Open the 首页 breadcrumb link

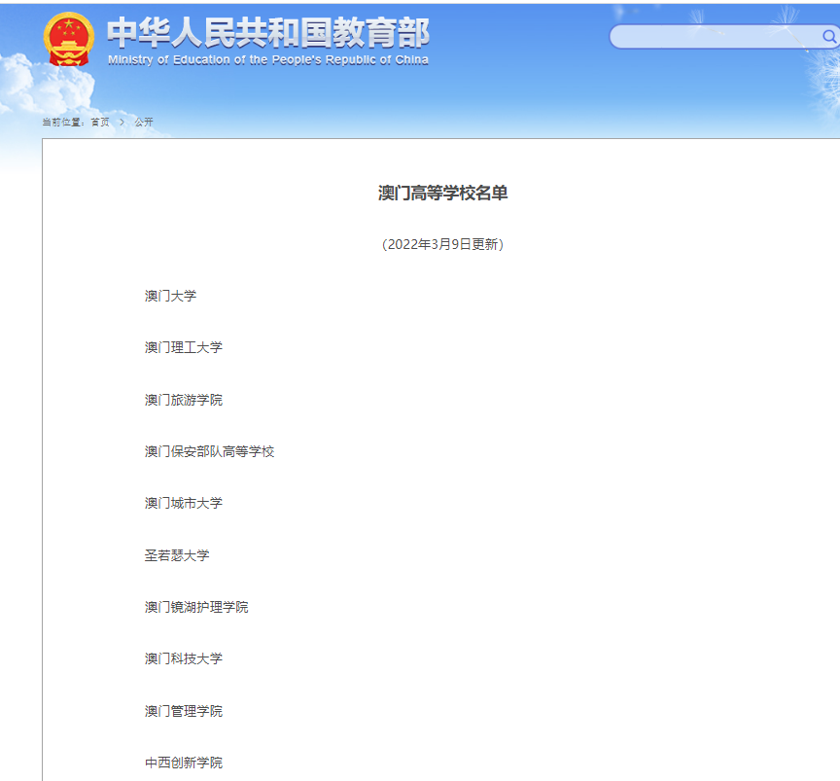click(x=98, y=122)
